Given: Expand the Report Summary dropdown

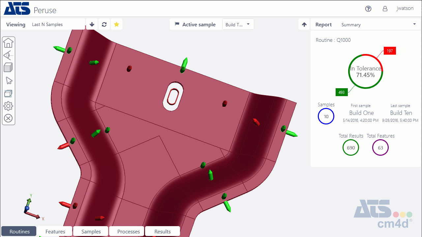Looking at the screenshot, I should pyautogui.click(x=414, y=24).
